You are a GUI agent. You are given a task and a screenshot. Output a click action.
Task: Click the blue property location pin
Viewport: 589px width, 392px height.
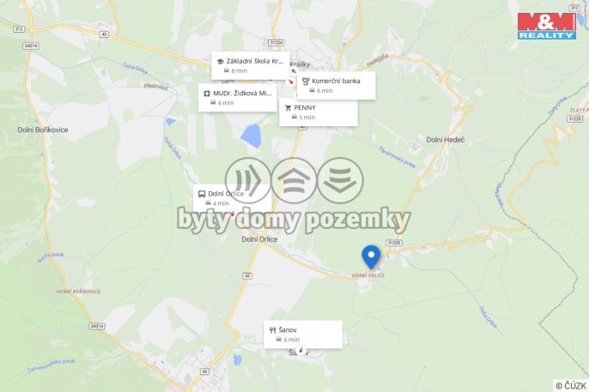[371, 257]
